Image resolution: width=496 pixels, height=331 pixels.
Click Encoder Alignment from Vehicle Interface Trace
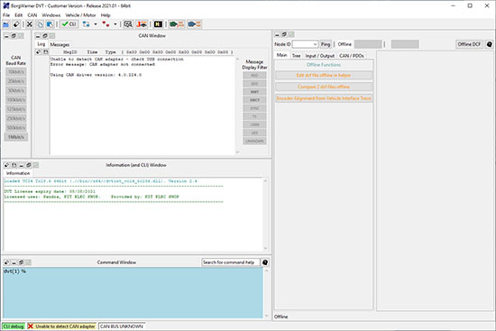pos(324,98)
